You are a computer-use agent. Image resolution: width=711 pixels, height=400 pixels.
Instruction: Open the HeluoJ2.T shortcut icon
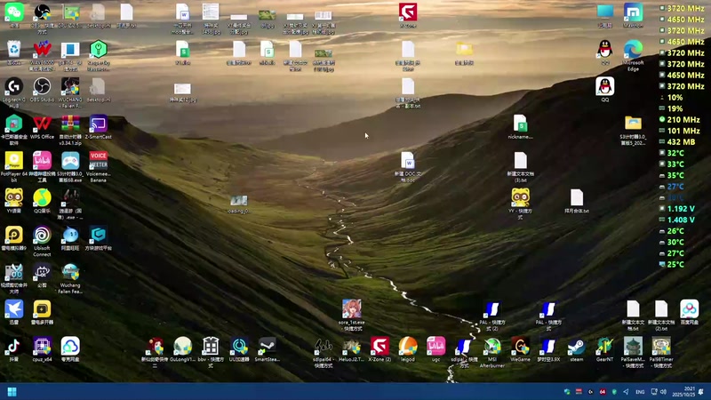click(x=351, y=346)
